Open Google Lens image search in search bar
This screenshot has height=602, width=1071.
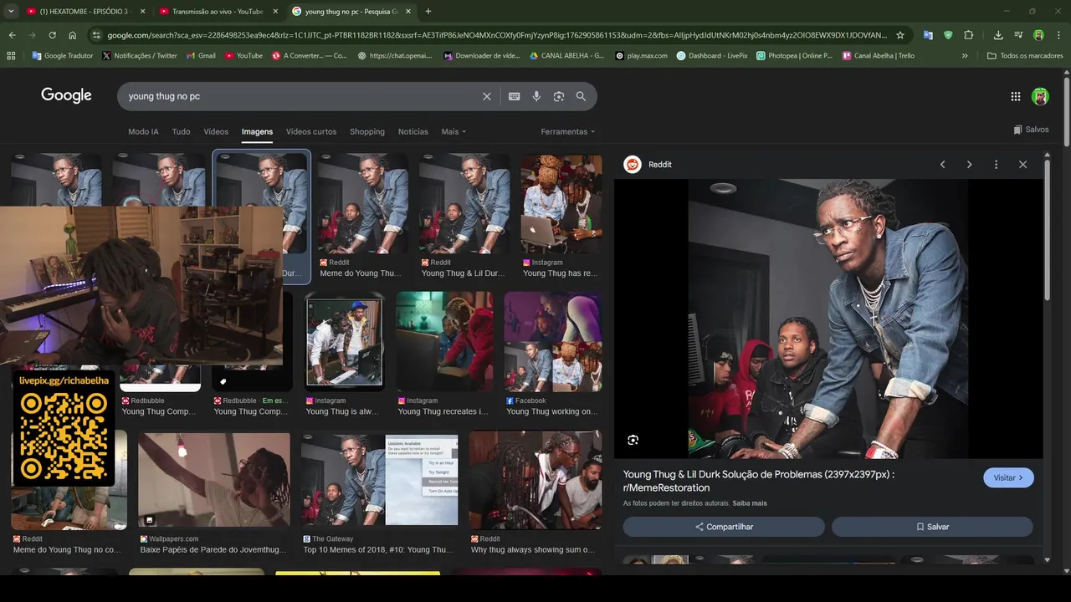559,96
